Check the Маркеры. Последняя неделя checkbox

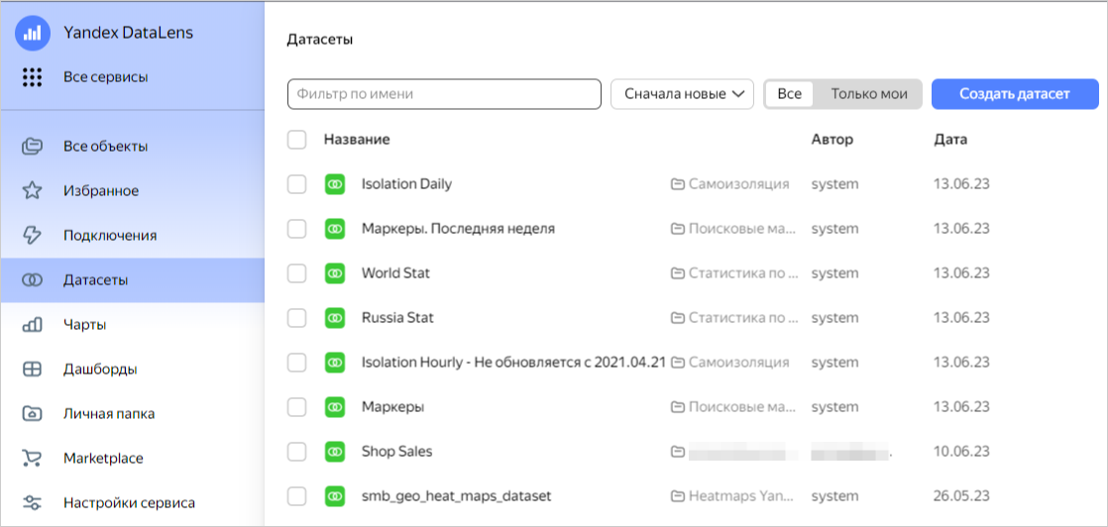tap(296, 229)
